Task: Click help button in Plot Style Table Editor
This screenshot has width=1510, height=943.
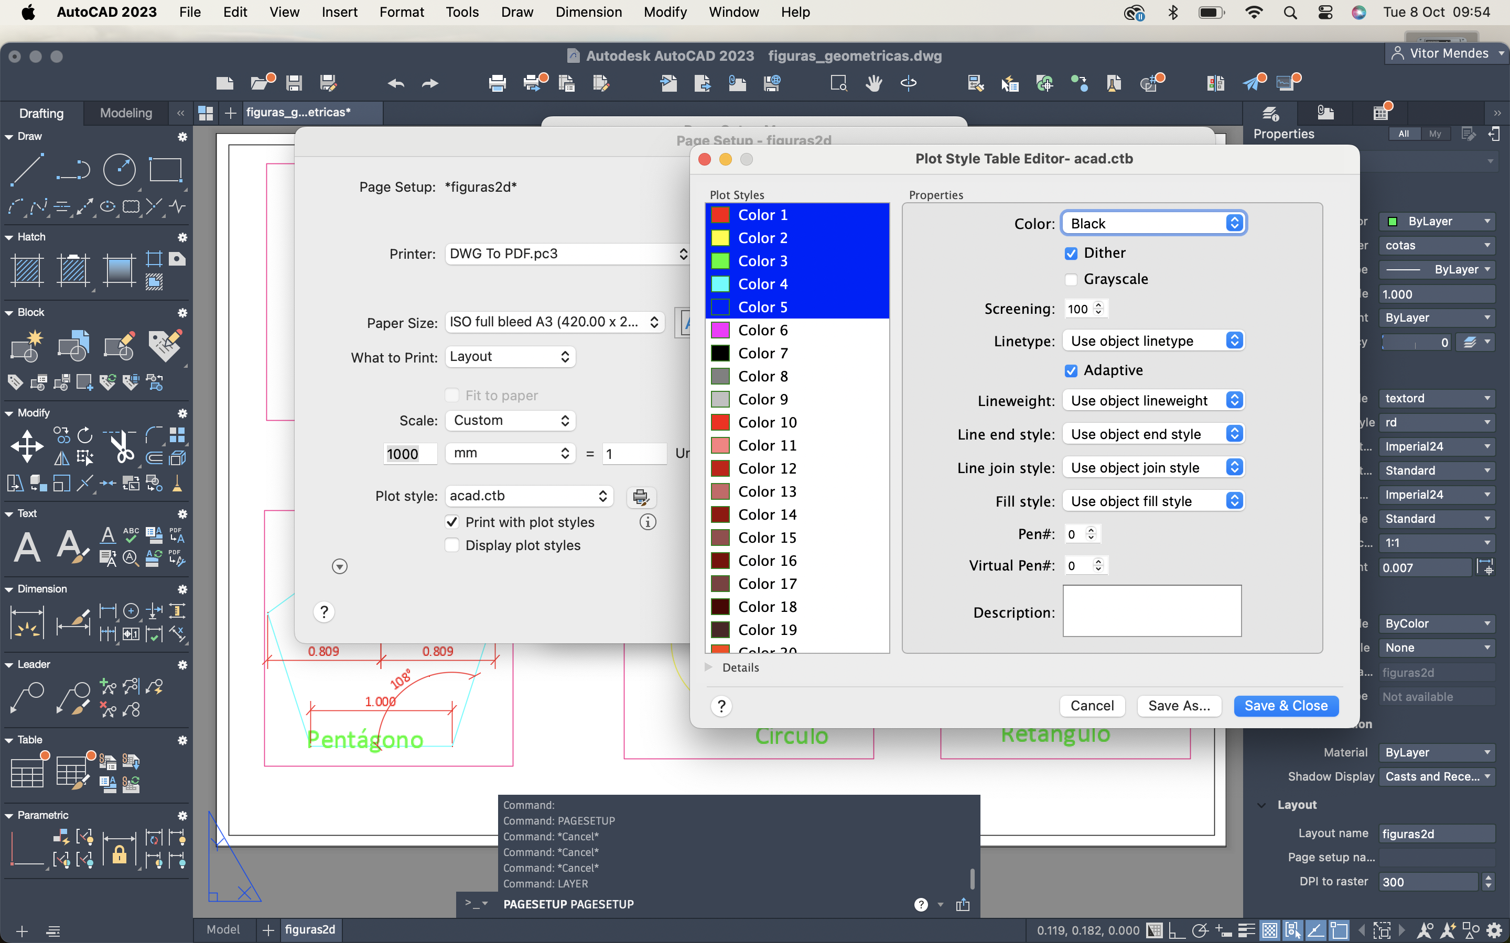Action: click(721, 706)
